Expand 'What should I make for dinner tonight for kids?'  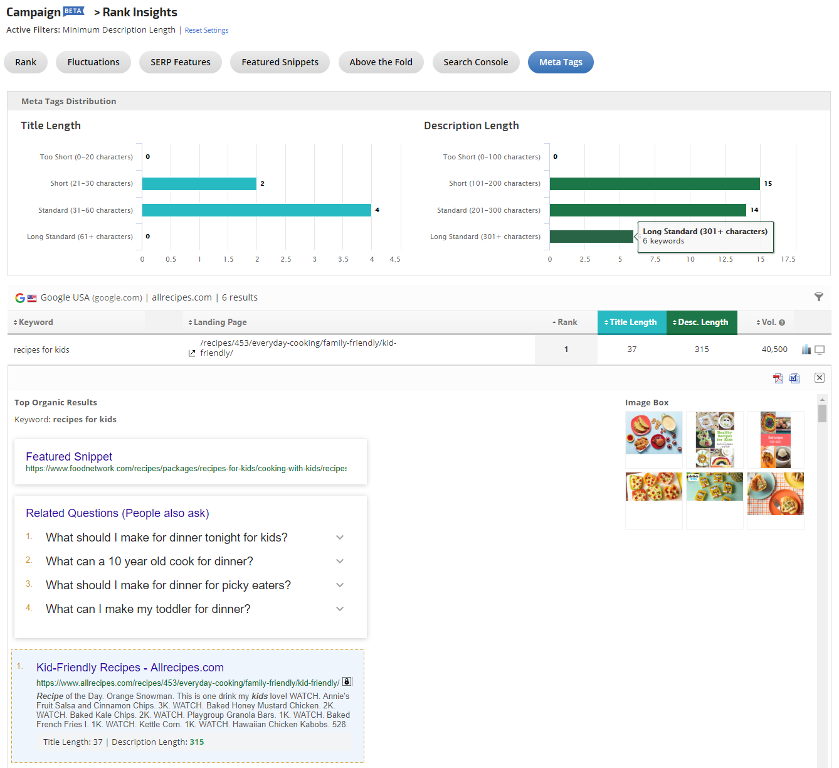coord(340,538)
